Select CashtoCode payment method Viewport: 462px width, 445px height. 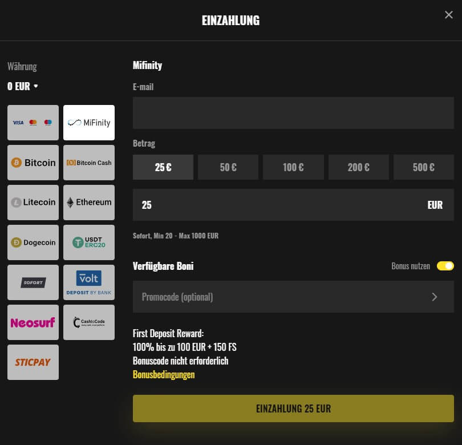89,322
